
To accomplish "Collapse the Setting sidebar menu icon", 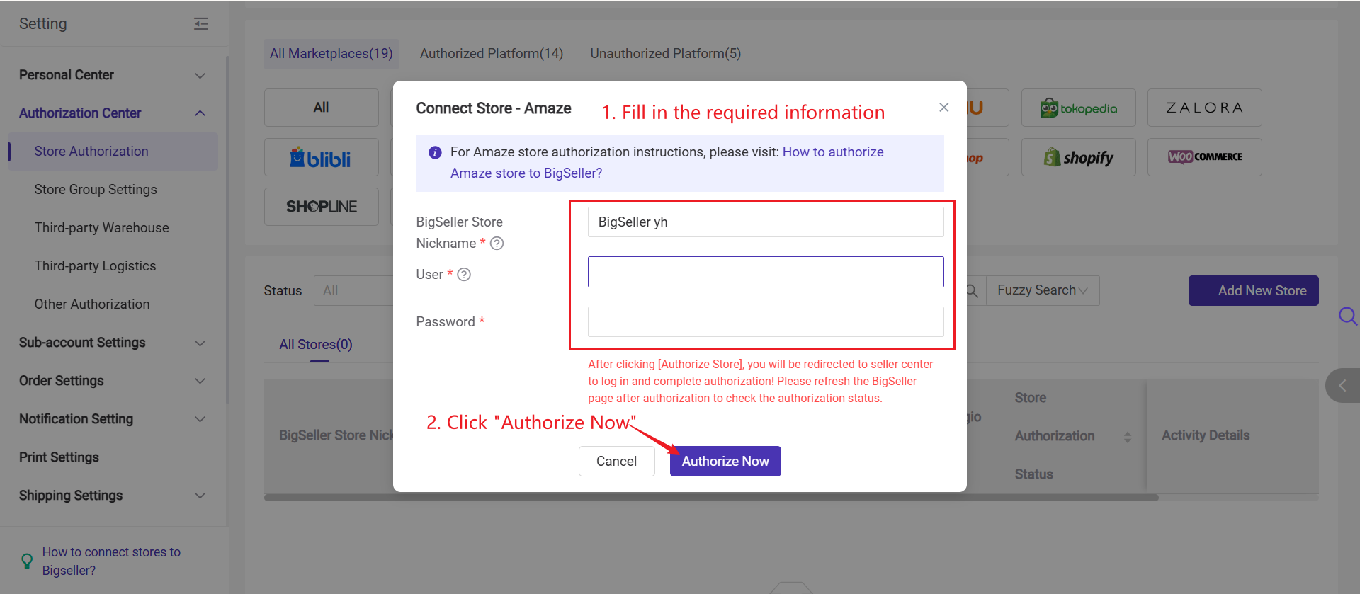I will (x=201, y=24).
